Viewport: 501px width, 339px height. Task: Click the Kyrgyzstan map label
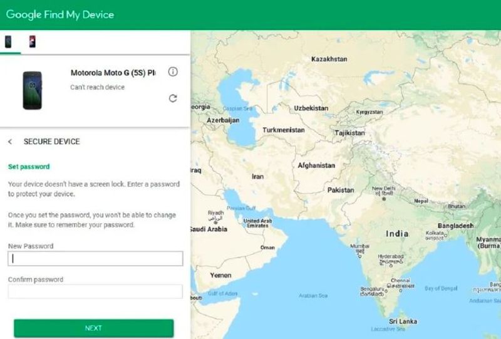pos(369,112)
